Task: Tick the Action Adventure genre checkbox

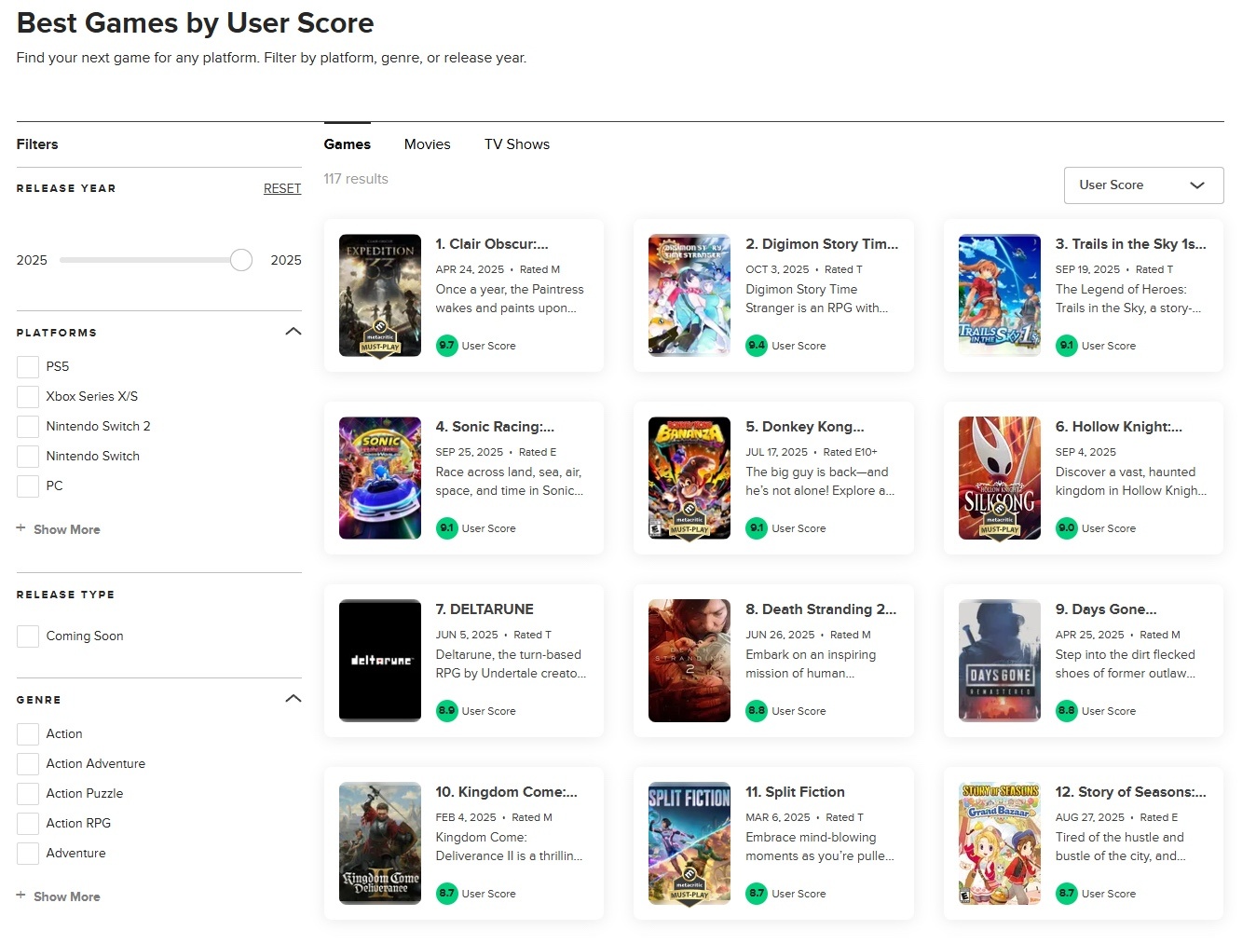Action: coord(28,763)
